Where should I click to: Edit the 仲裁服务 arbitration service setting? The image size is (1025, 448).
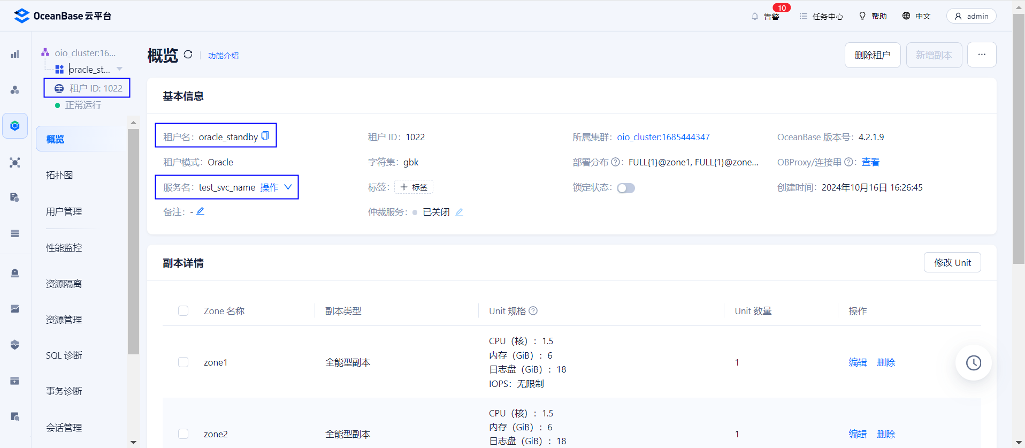pos(459,212)
